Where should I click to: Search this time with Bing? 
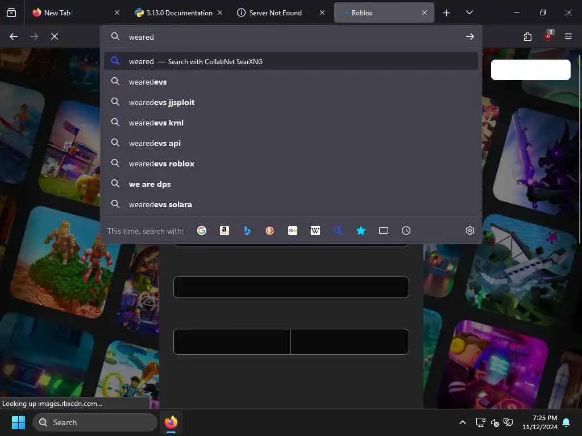247,230
